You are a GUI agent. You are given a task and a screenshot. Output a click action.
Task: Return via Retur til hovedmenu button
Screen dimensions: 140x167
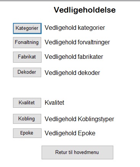point(77,152)
